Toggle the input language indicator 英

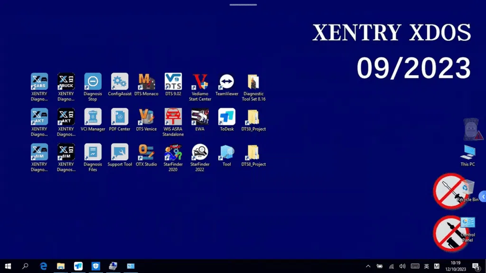[426, 266]
